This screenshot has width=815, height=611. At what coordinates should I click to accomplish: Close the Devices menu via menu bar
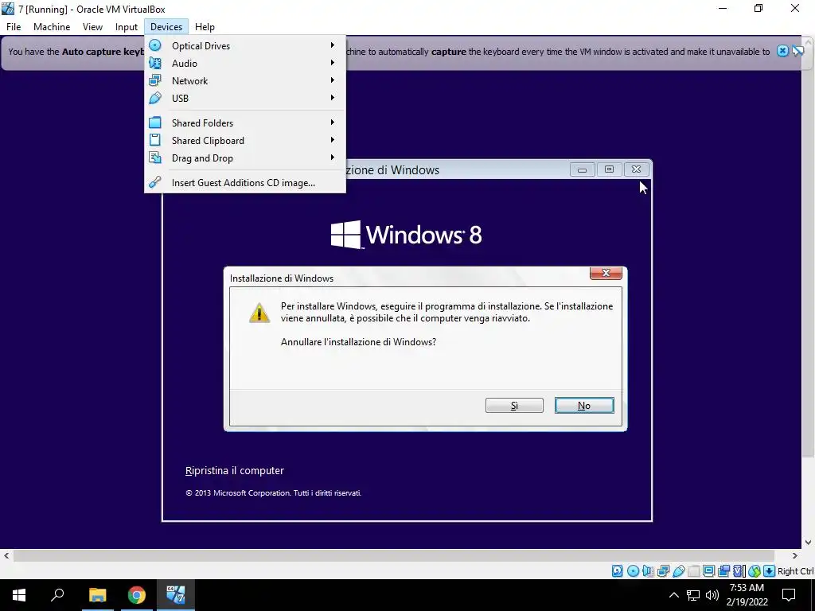click(x=166, y=27)
